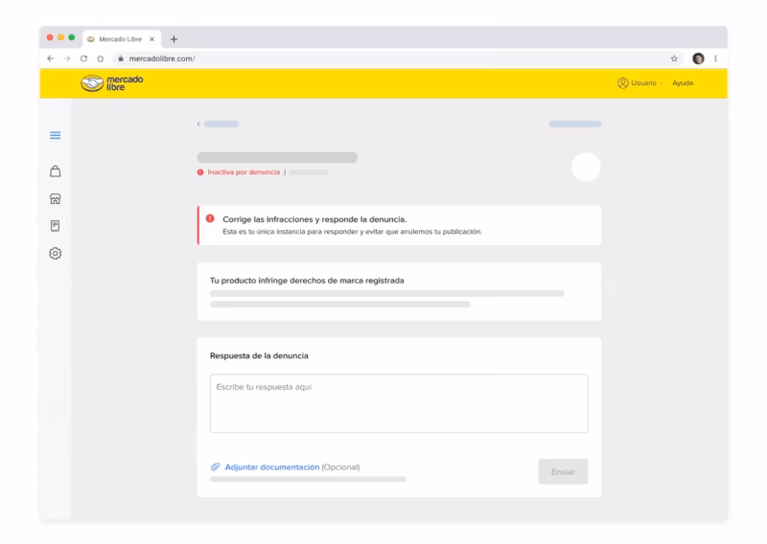Select the Mercado Libre browser tab

click(121, 38)
